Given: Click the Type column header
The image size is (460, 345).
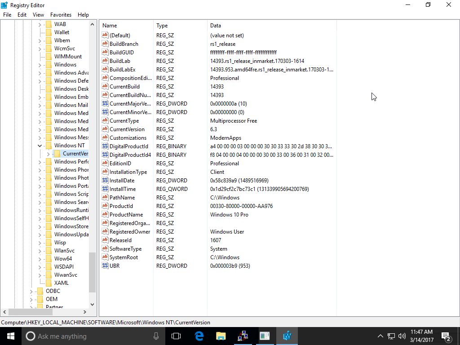Looking at the screenshot, I should click(x=180, y=26).
